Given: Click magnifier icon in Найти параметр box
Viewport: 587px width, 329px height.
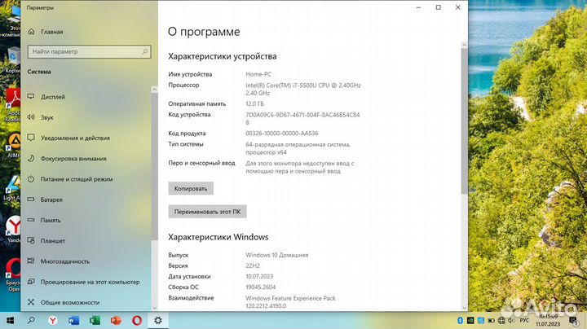Looking at the screenshot, I should [145, 51].
